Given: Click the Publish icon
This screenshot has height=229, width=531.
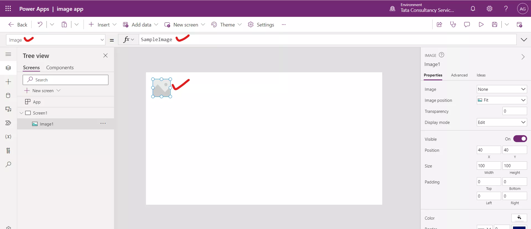Looking at the screenshot, I should tap(519, 25).
